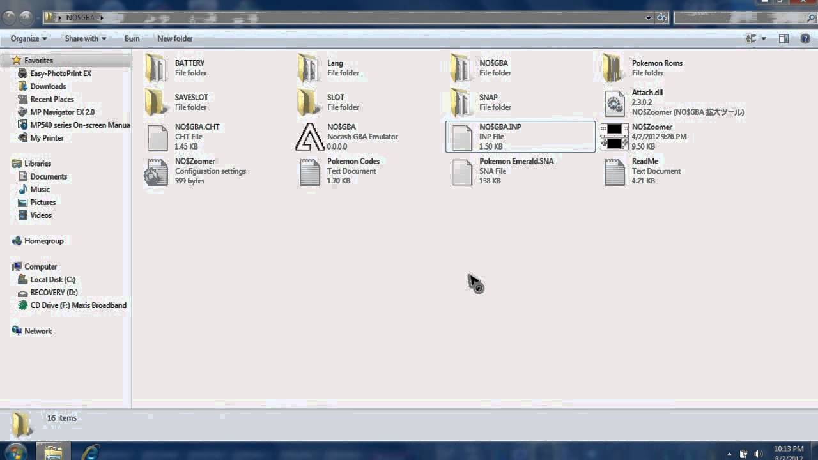This screenshot has height=460, width=818.
Task: Toggle the preview pane icon
Action: pos(783,39)
